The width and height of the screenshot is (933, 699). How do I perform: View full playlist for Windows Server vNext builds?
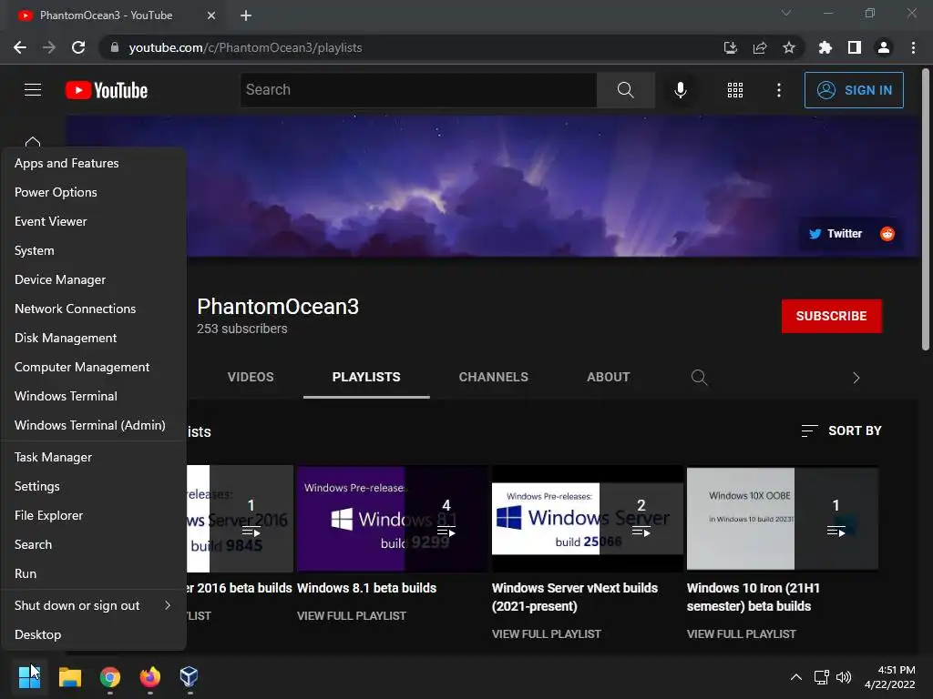pyautogui.click(x=547, y=634)
